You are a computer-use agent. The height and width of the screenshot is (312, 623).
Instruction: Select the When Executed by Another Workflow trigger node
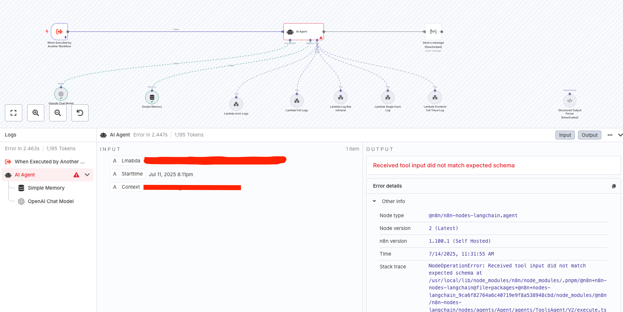point(59,31)
